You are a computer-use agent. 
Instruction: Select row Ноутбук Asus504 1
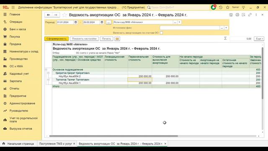tap(70, 83)
